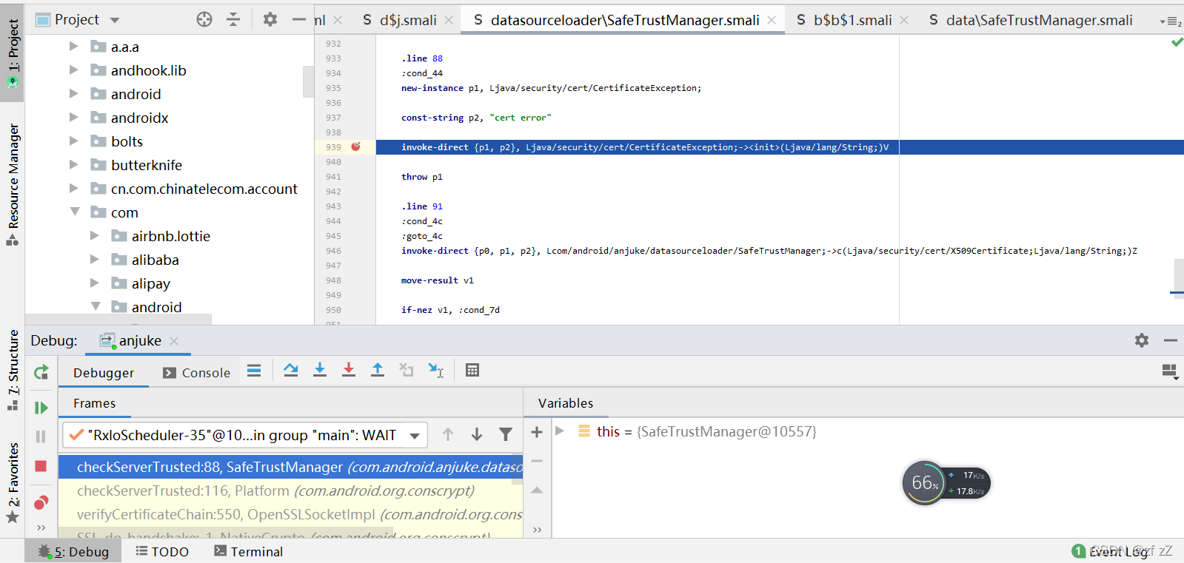Click Run to Cursor icon

(x=436, y=370)
